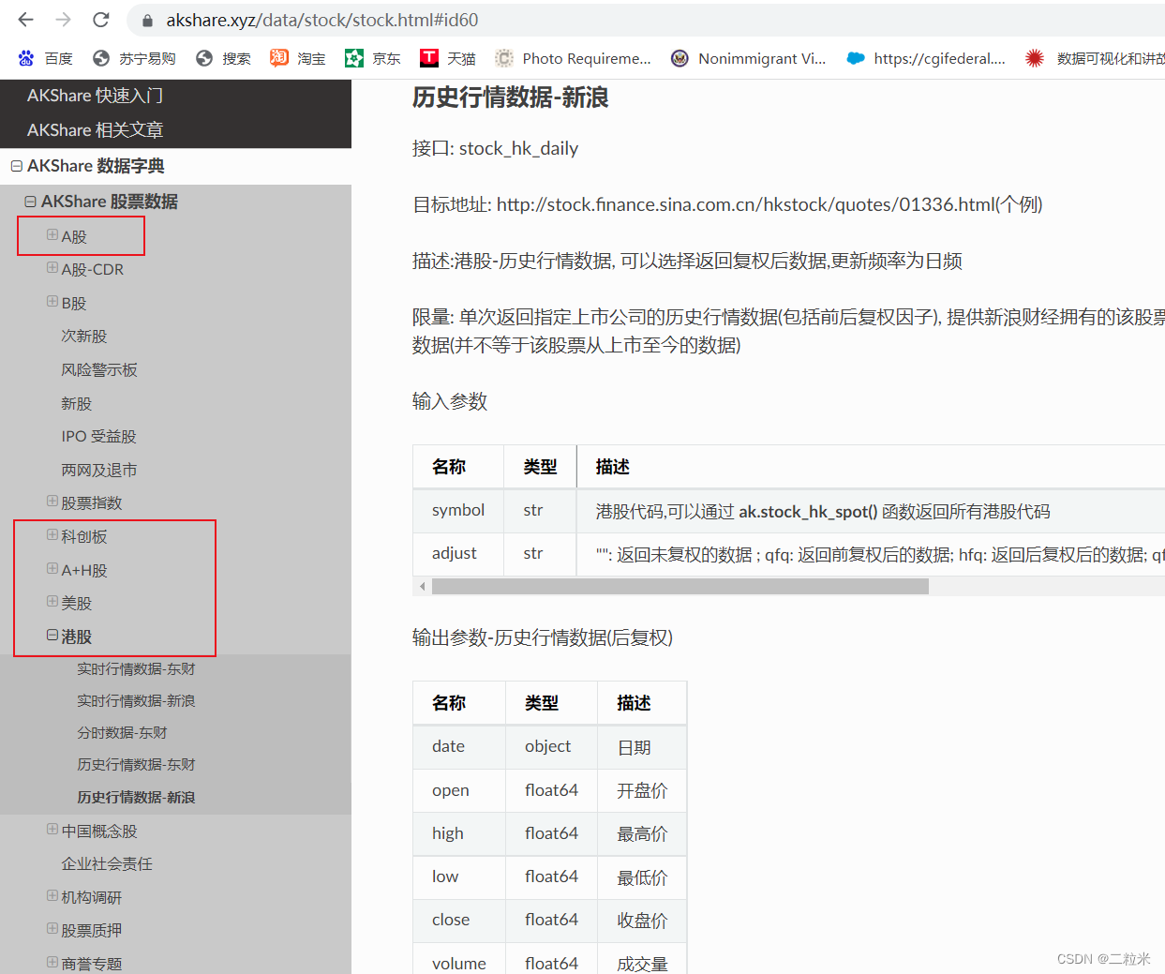Expand the 美股 tree node
This screenshot has height=974, width=1165.
[x=53, y=603]
